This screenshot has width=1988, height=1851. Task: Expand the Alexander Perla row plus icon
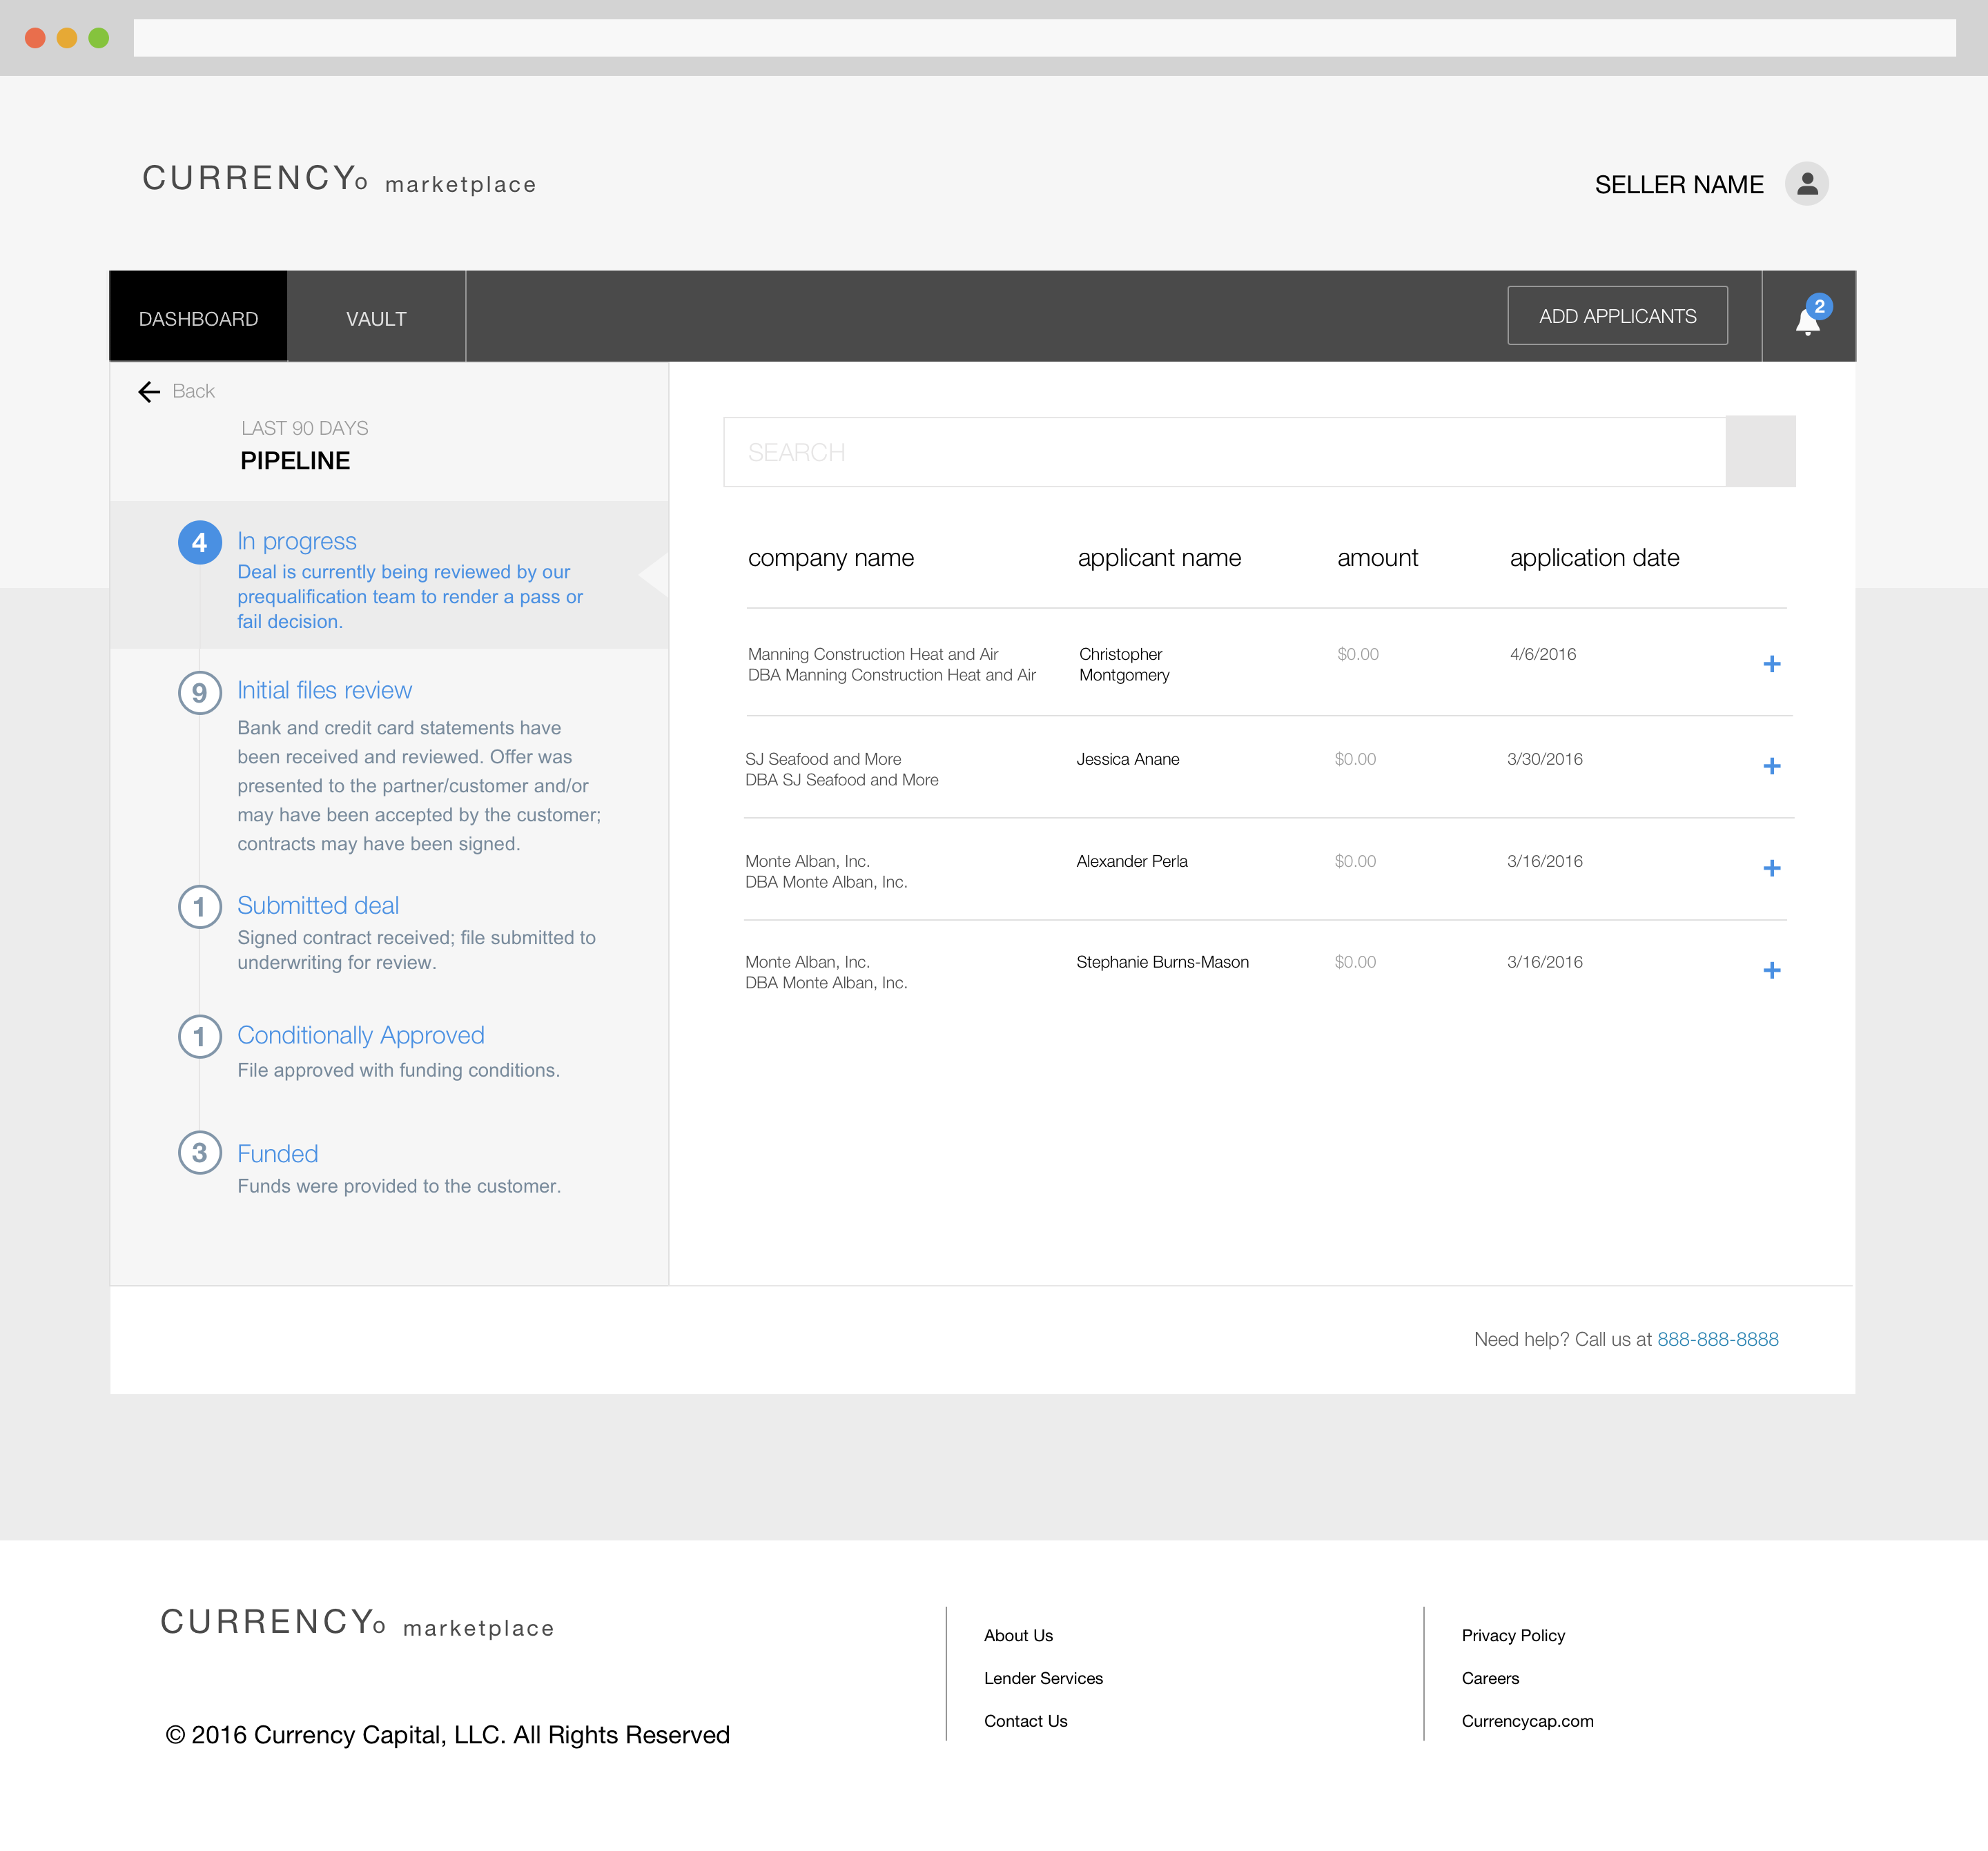pyautogui.click(x=1771, y=868)
